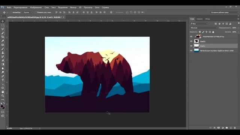
Task: Toggle lock position icon
Action: tap(207, 32)
